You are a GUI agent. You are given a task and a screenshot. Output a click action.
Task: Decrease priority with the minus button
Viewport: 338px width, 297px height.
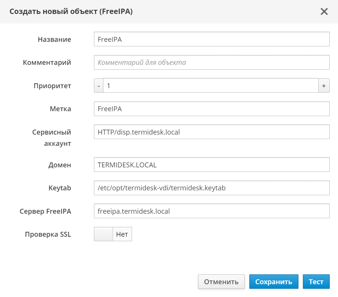98,86
